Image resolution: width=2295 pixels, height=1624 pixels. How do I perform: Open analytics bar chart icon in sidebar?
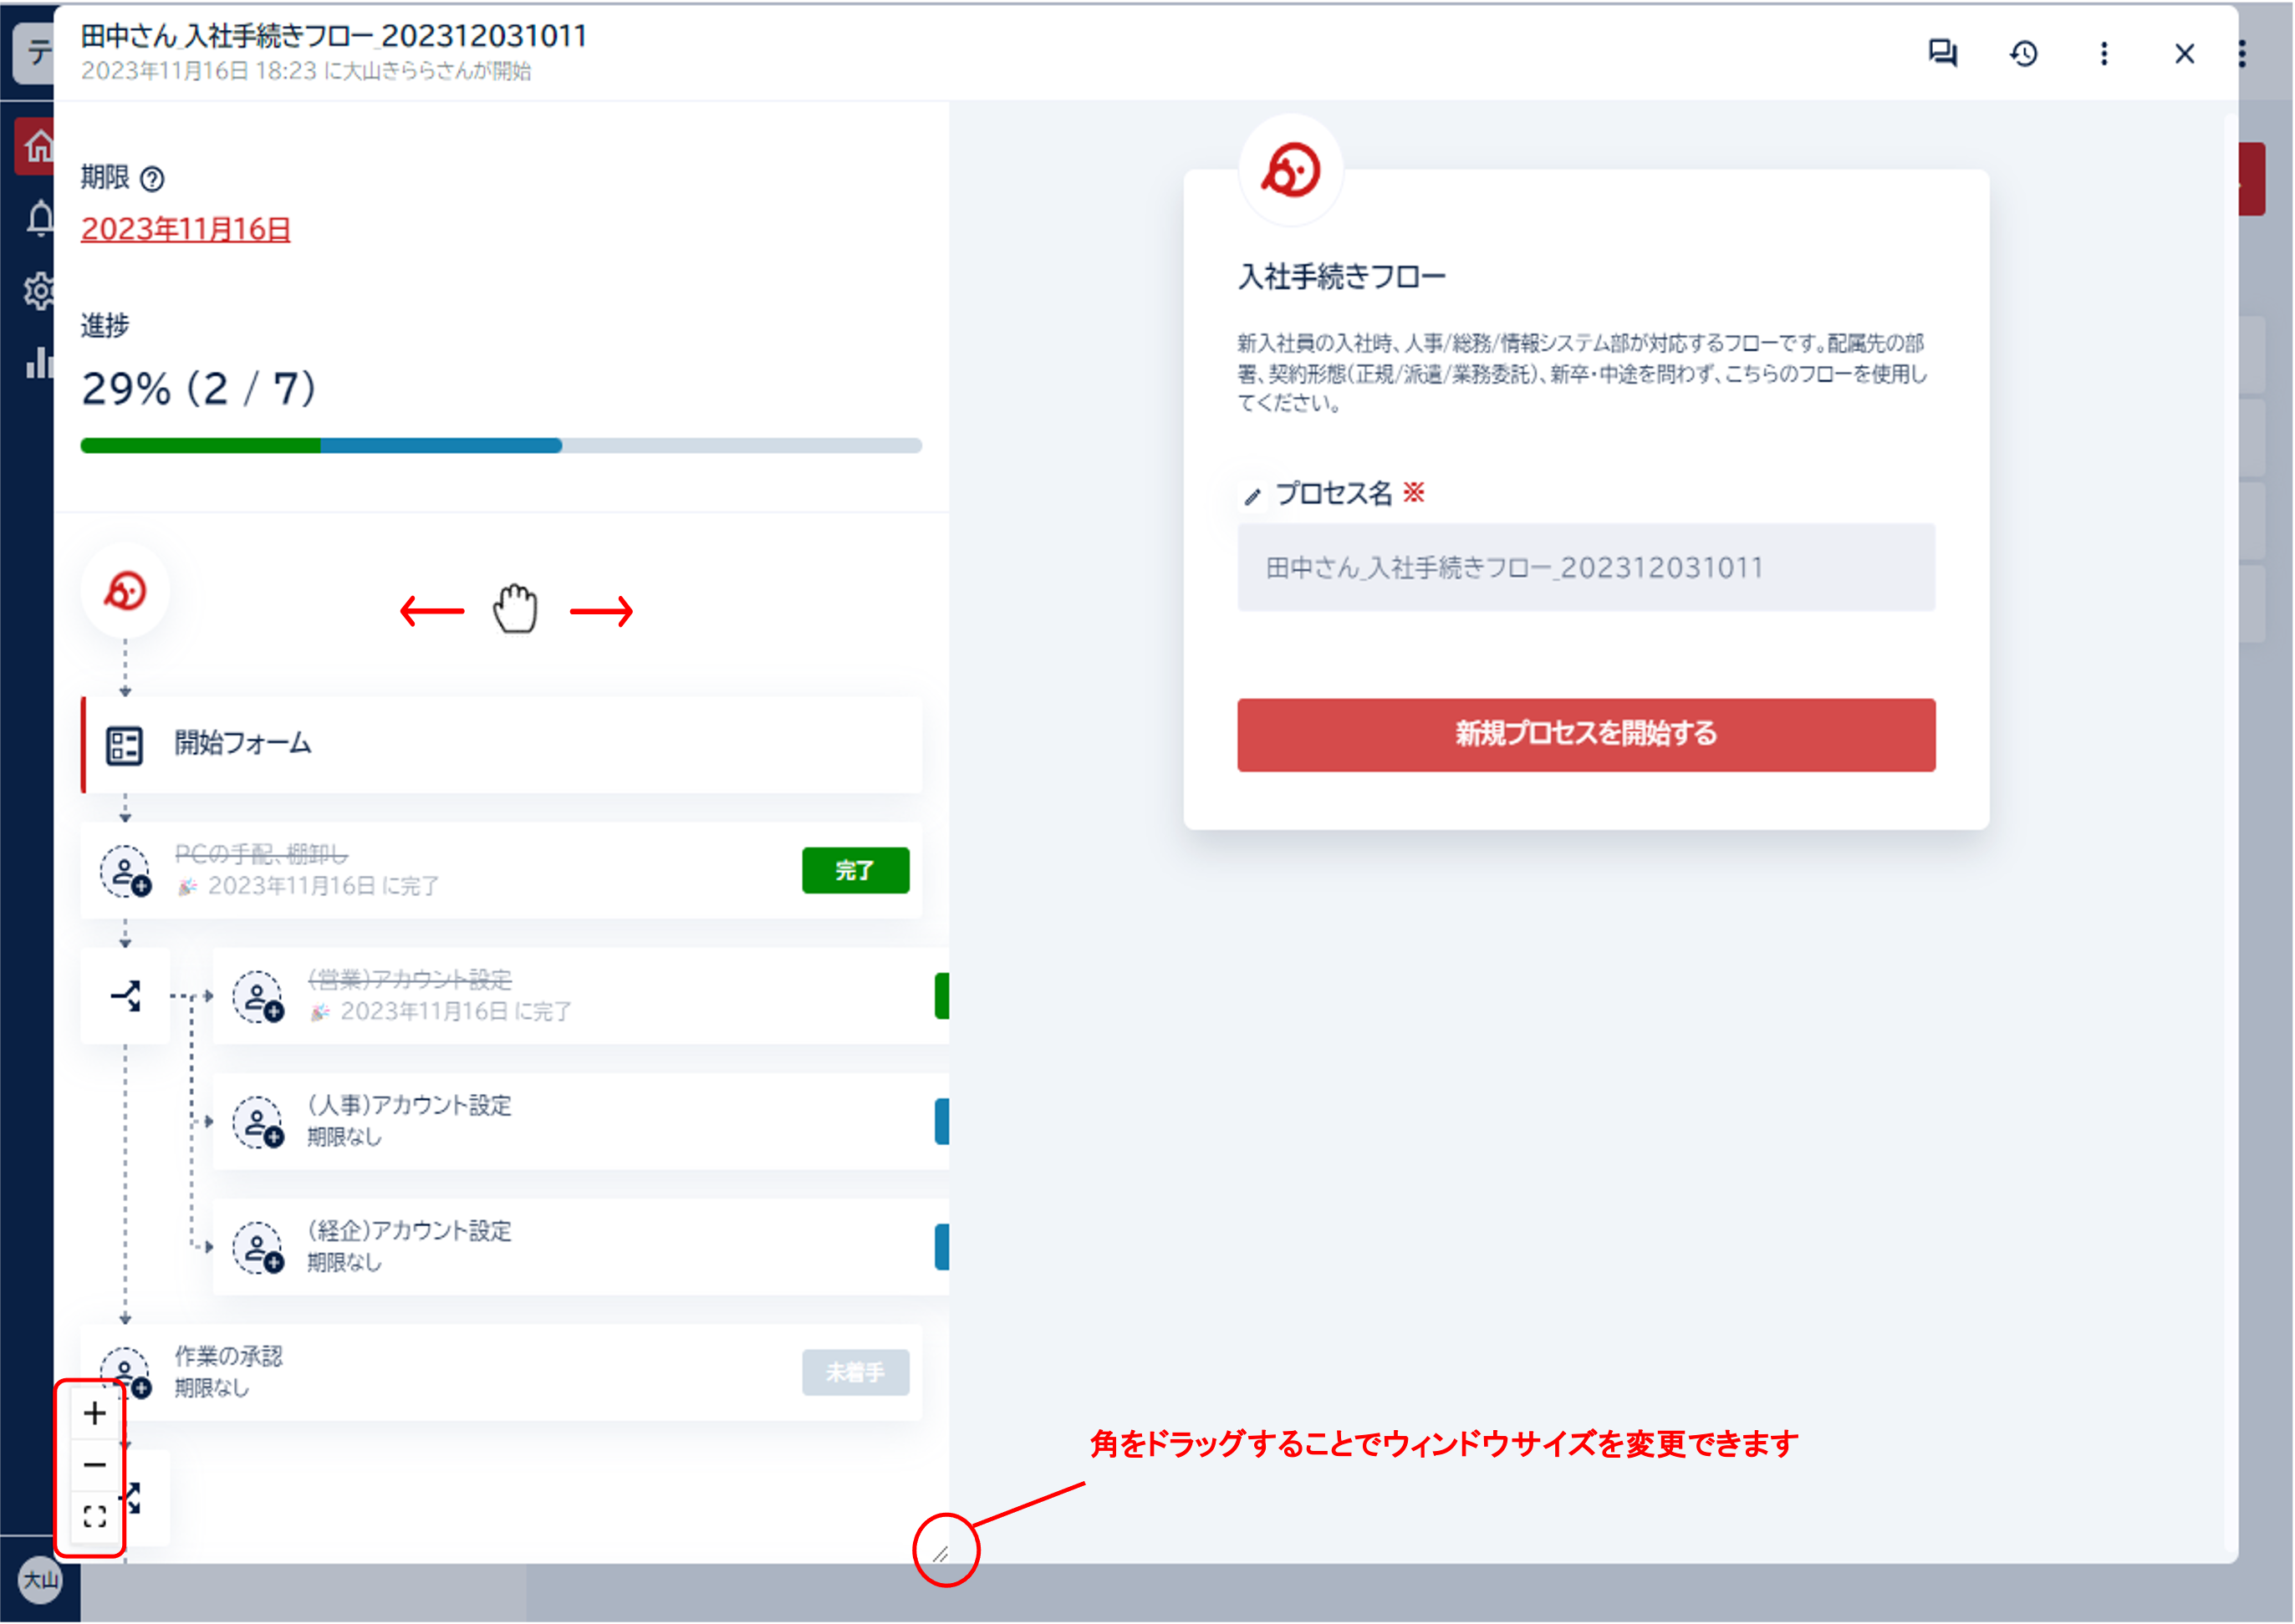[x=39, y=362]
